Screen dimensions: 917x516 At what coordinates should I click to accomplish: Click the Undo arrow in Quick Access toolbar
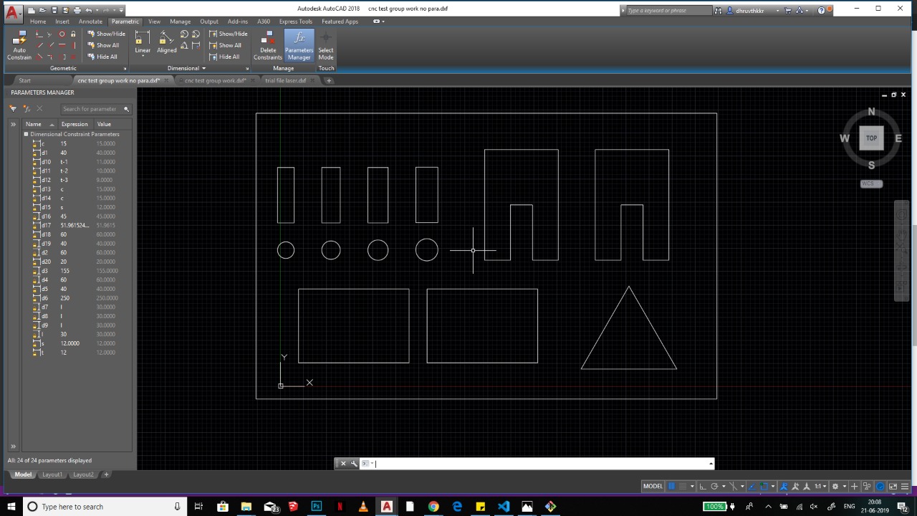tap(88, 10)
